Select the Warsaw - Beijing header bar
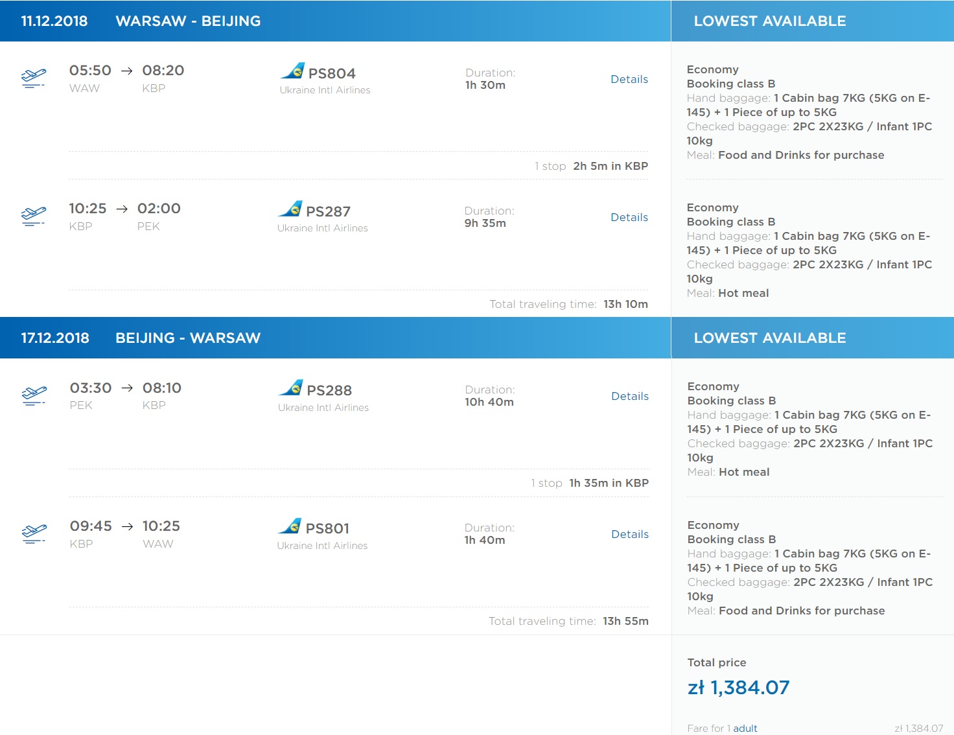The image size is (954, 735). pyautogui.click(x=335, y=21)
